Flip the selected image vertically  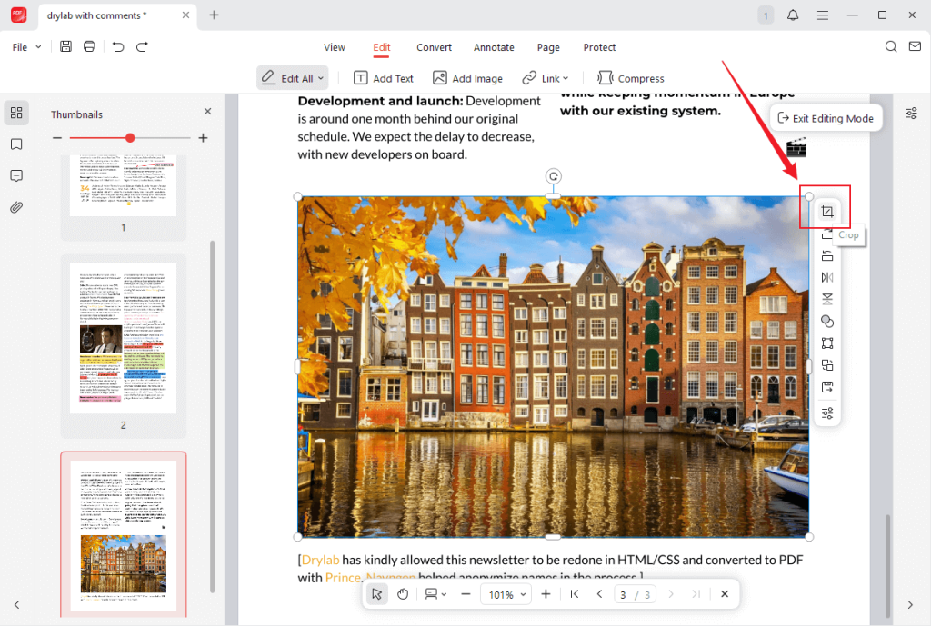click(x=826, y=299)
